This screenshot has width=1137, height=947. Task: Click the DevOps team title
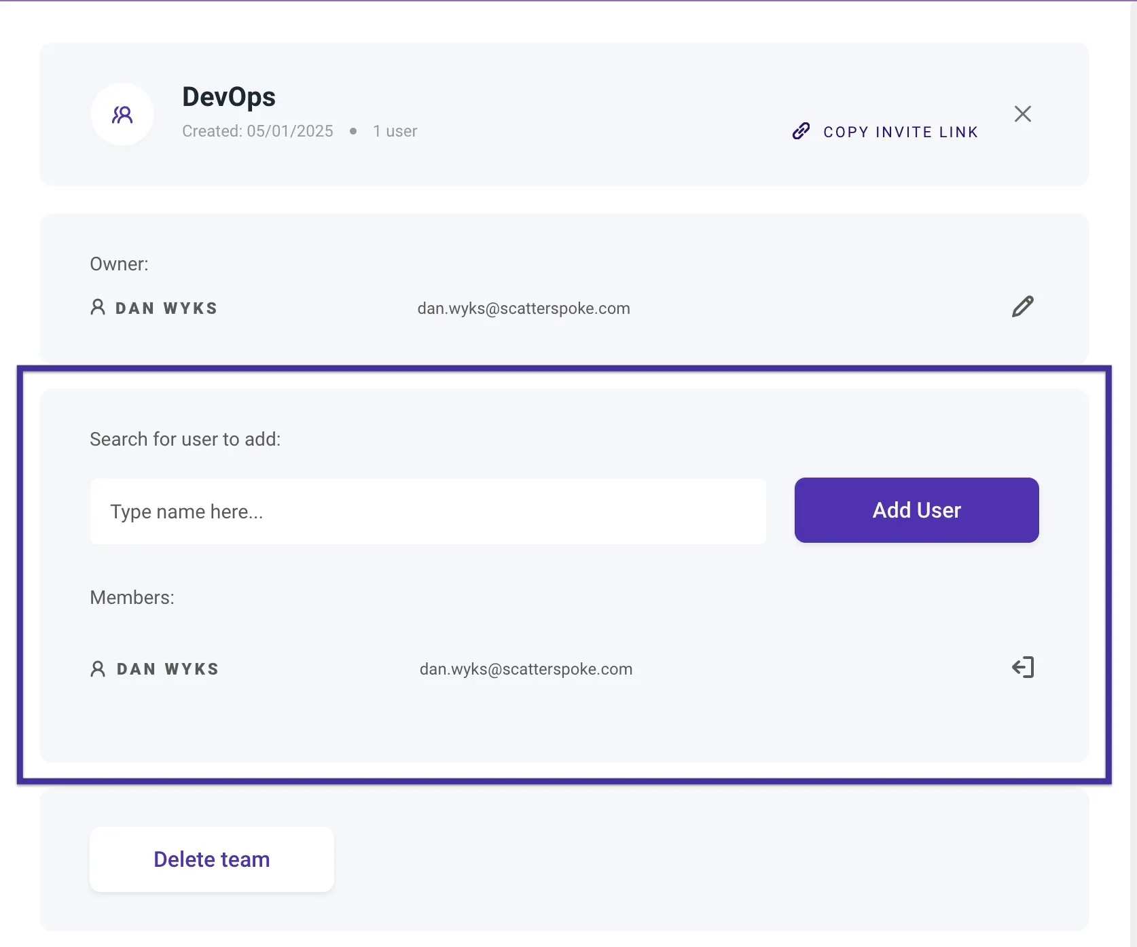point(229,96)
